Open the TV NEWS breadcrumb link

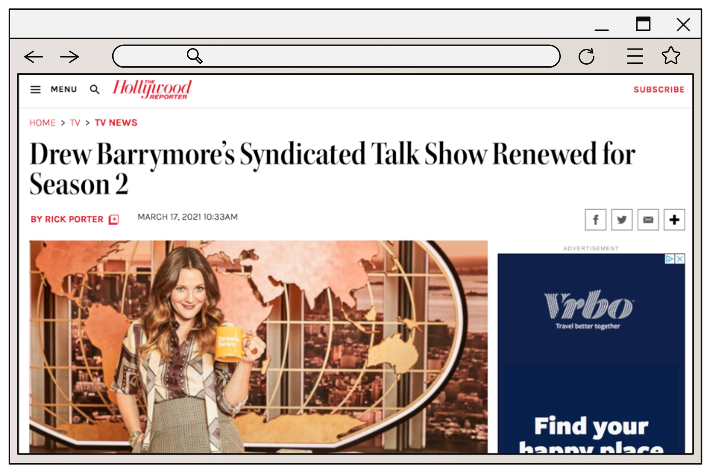116,123
